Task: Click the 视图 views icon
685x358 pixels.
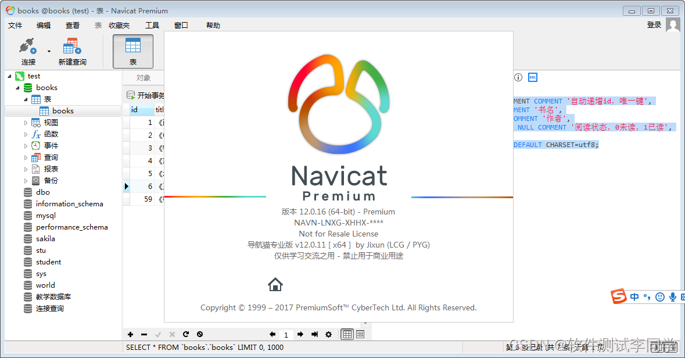Action: click(36, 123)
